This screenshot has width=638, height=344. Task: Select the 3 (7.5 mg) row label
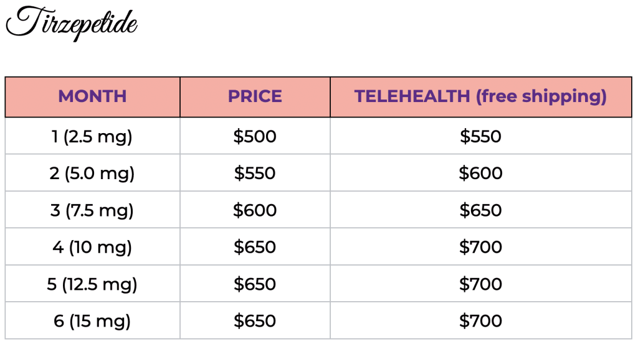tap(92, 210)
